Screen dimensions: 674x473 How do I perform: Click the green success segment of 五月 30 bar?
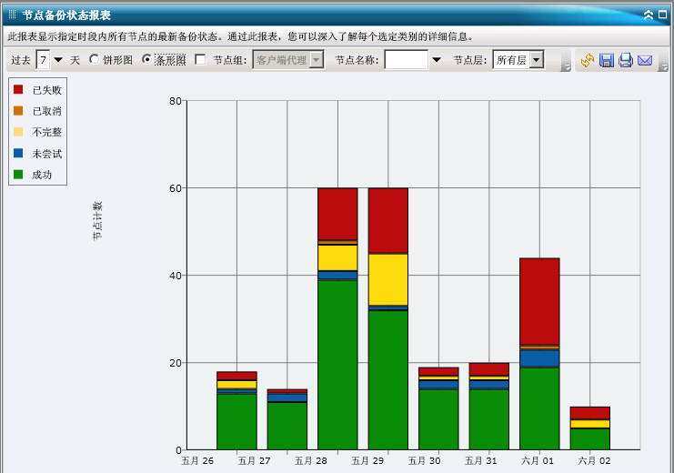(438, 419)
